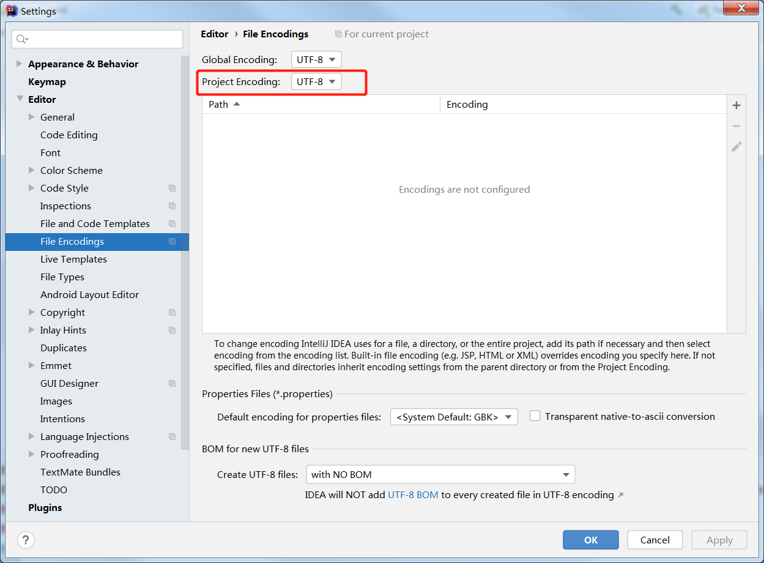Click the search magnifier icon

point(21,39)
